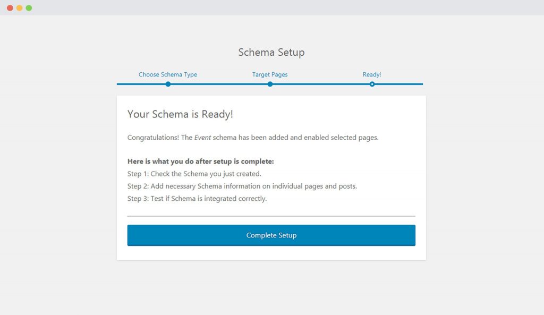Viewport: 544px width, 315px height.
Task: Click the Step 1 check Schema line
Action: click(194, 174)
